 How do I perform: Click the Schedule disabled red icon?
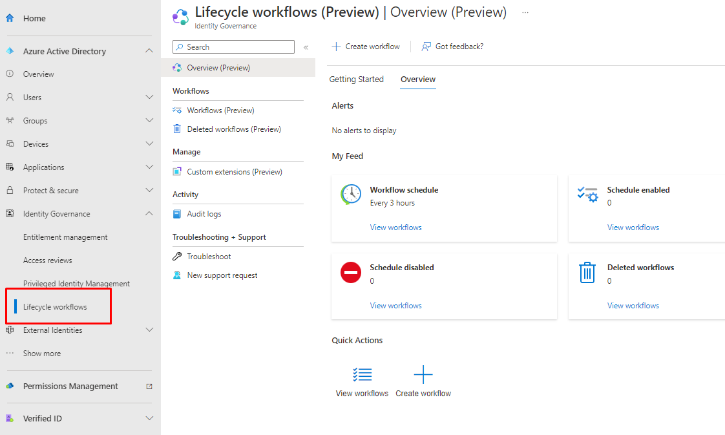(351, 273)
